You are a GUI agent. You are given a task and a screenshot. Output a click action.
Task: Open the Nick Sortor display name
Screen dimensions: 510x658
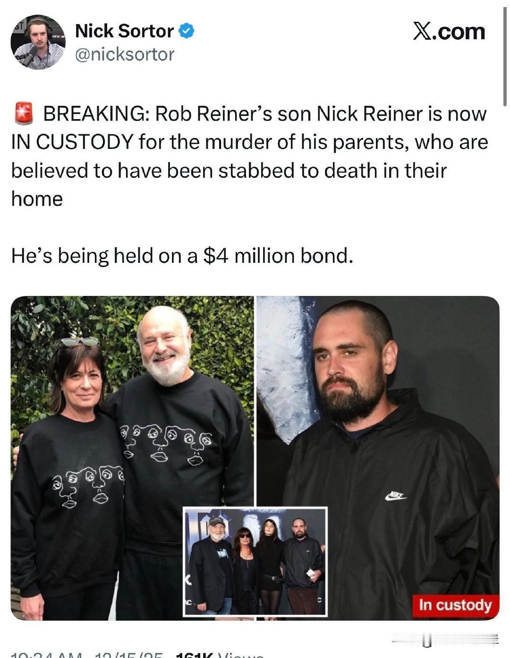pos(124,31)
